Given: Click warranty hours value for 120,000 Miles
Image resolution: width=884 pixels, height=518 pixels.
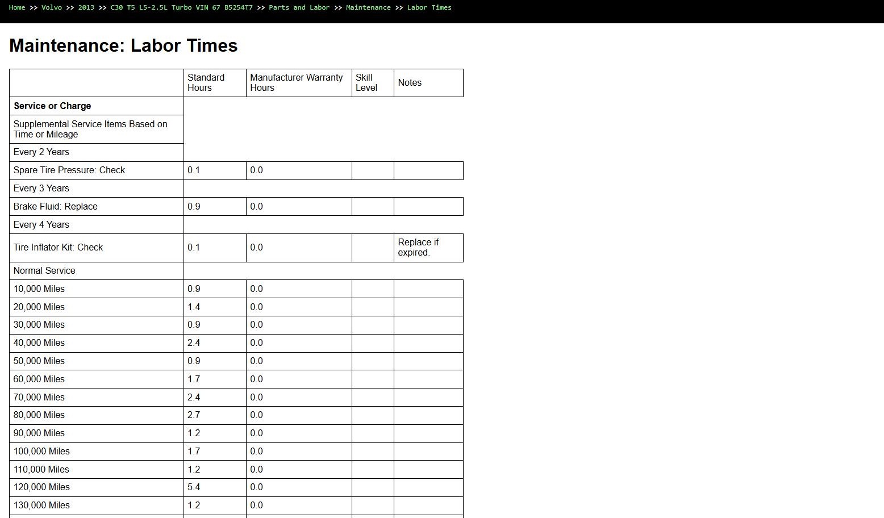Looking at the screenshot, I should (x=299, y=487).
